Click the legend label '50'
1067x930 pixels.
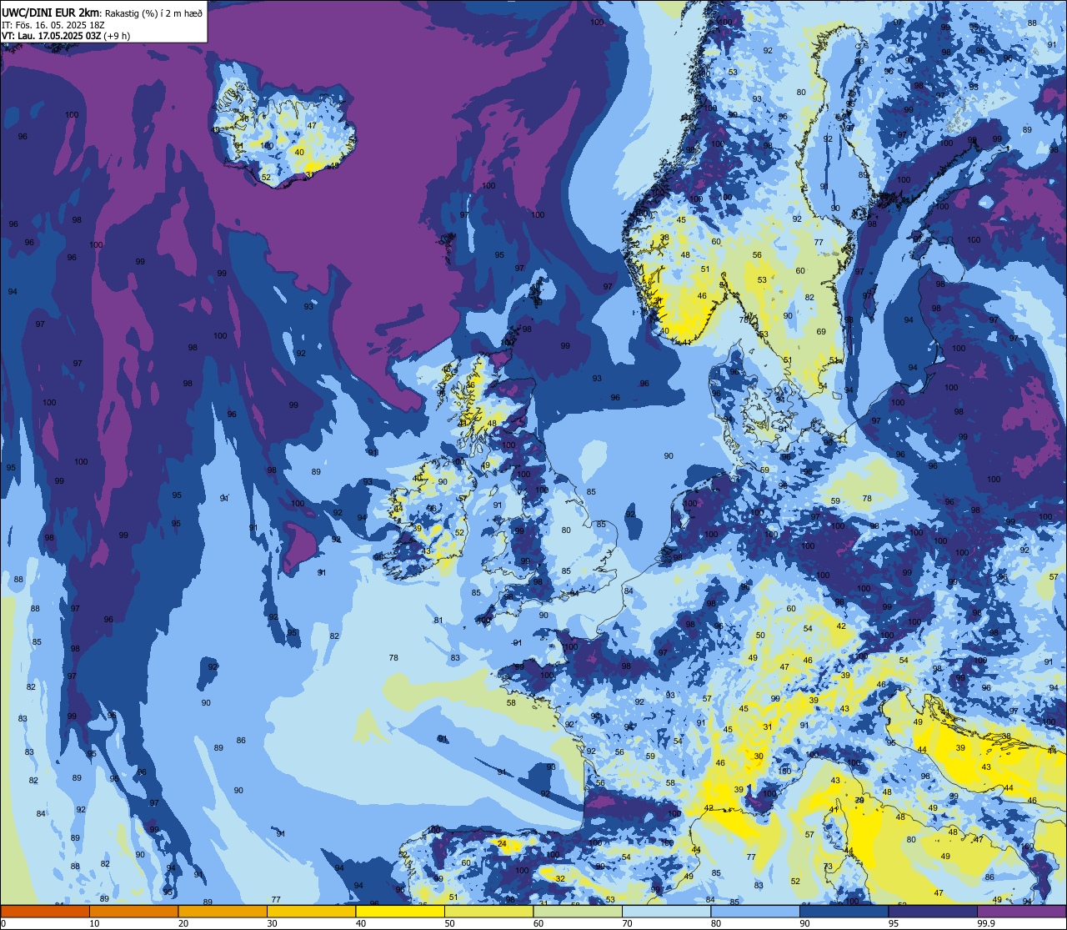[449, 923]
